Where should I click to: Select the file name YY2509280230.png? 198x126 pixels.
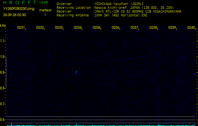19,9
